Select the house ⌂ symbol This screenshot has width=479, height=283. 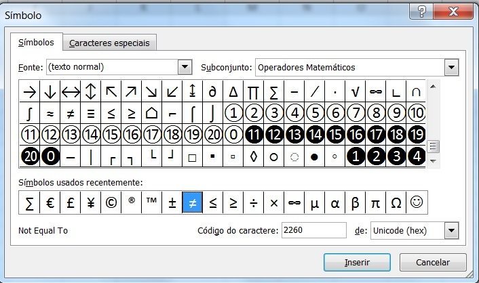click(x=152, y=113)
